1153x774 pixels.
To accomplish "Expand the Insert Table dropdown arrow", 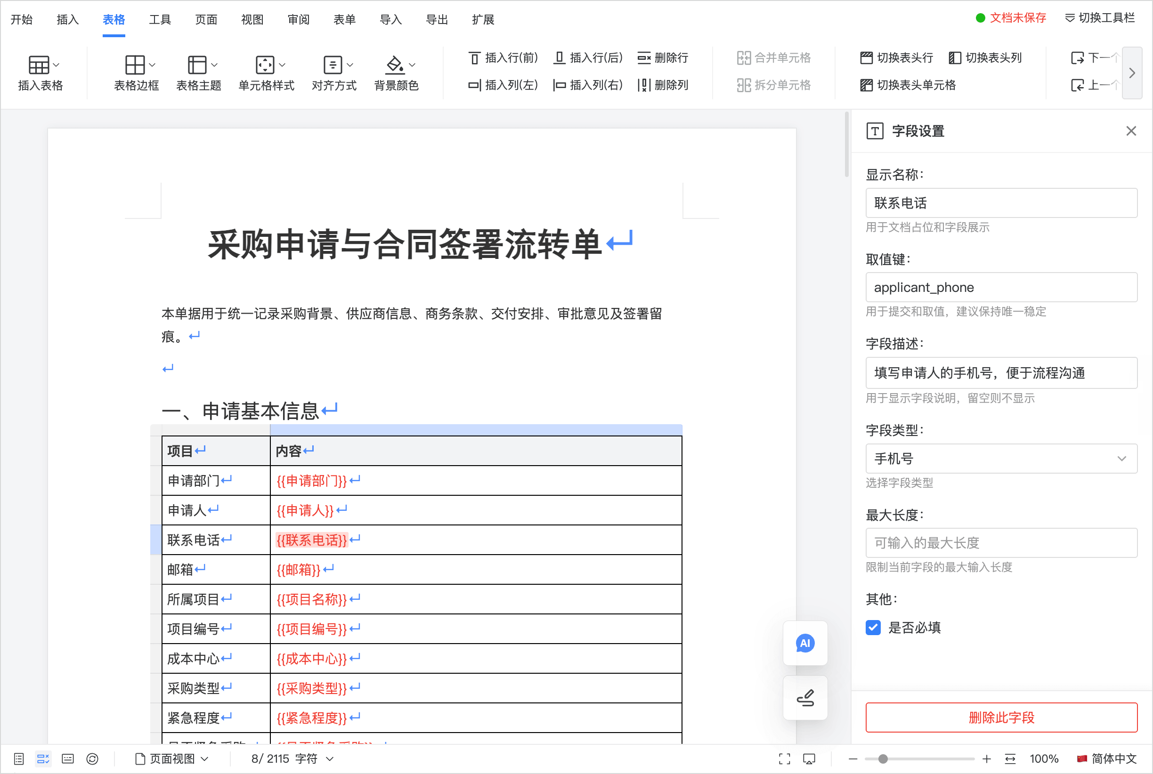I will pos(57,64).
